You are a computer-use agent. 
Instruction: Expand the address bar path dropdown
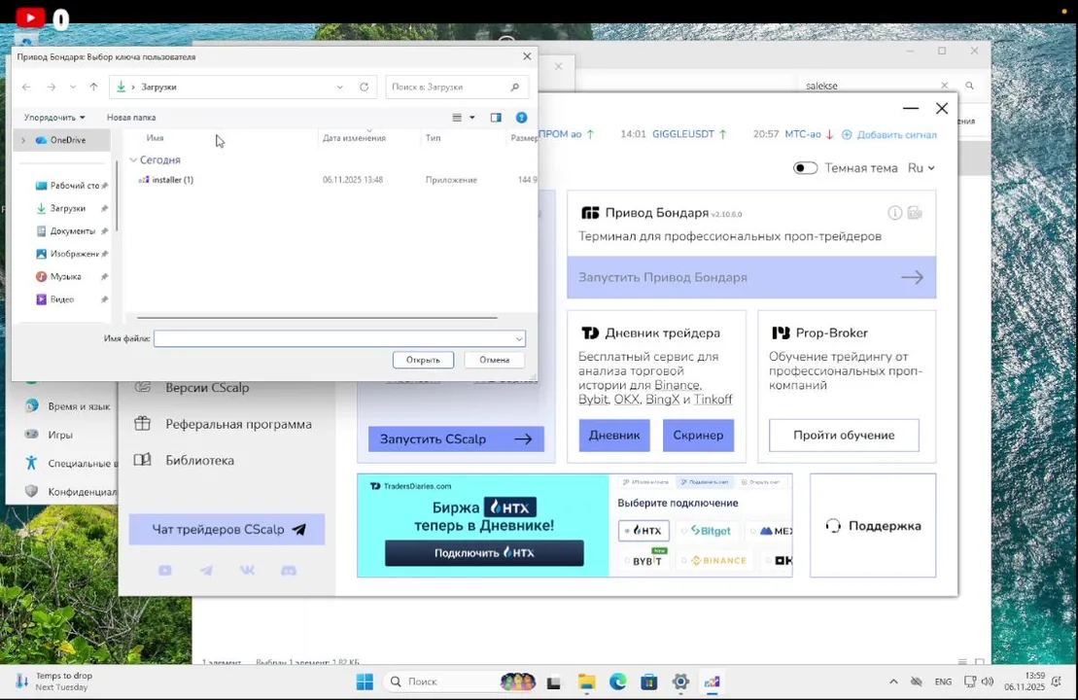[x=339, y=87]
